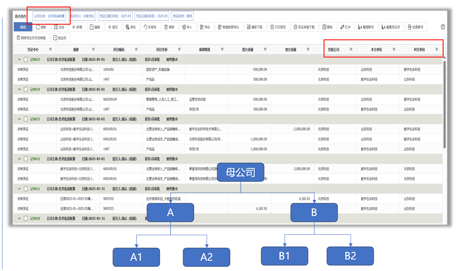Viewport: 462px width, 271px height.
Task: Open the help question-mark icon
Action: pyautogui.click(x=443, y=27)
